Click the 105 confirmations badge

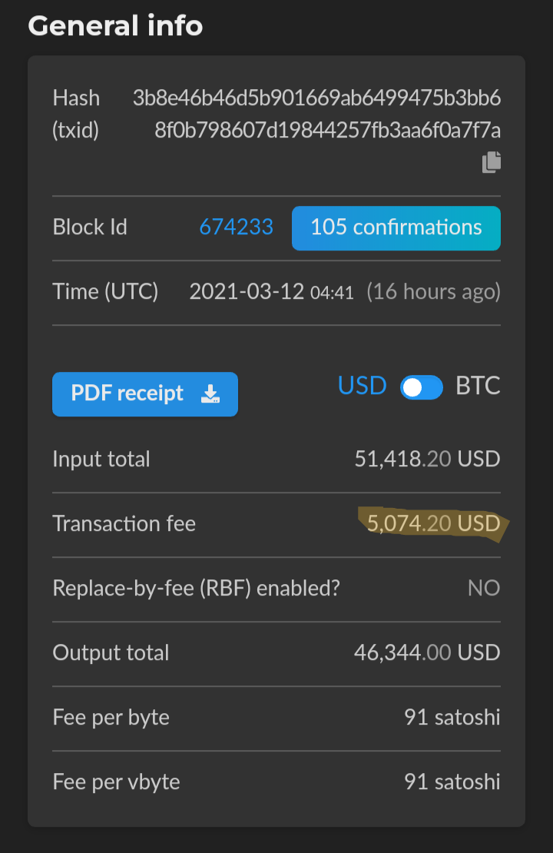pos(396,228)
